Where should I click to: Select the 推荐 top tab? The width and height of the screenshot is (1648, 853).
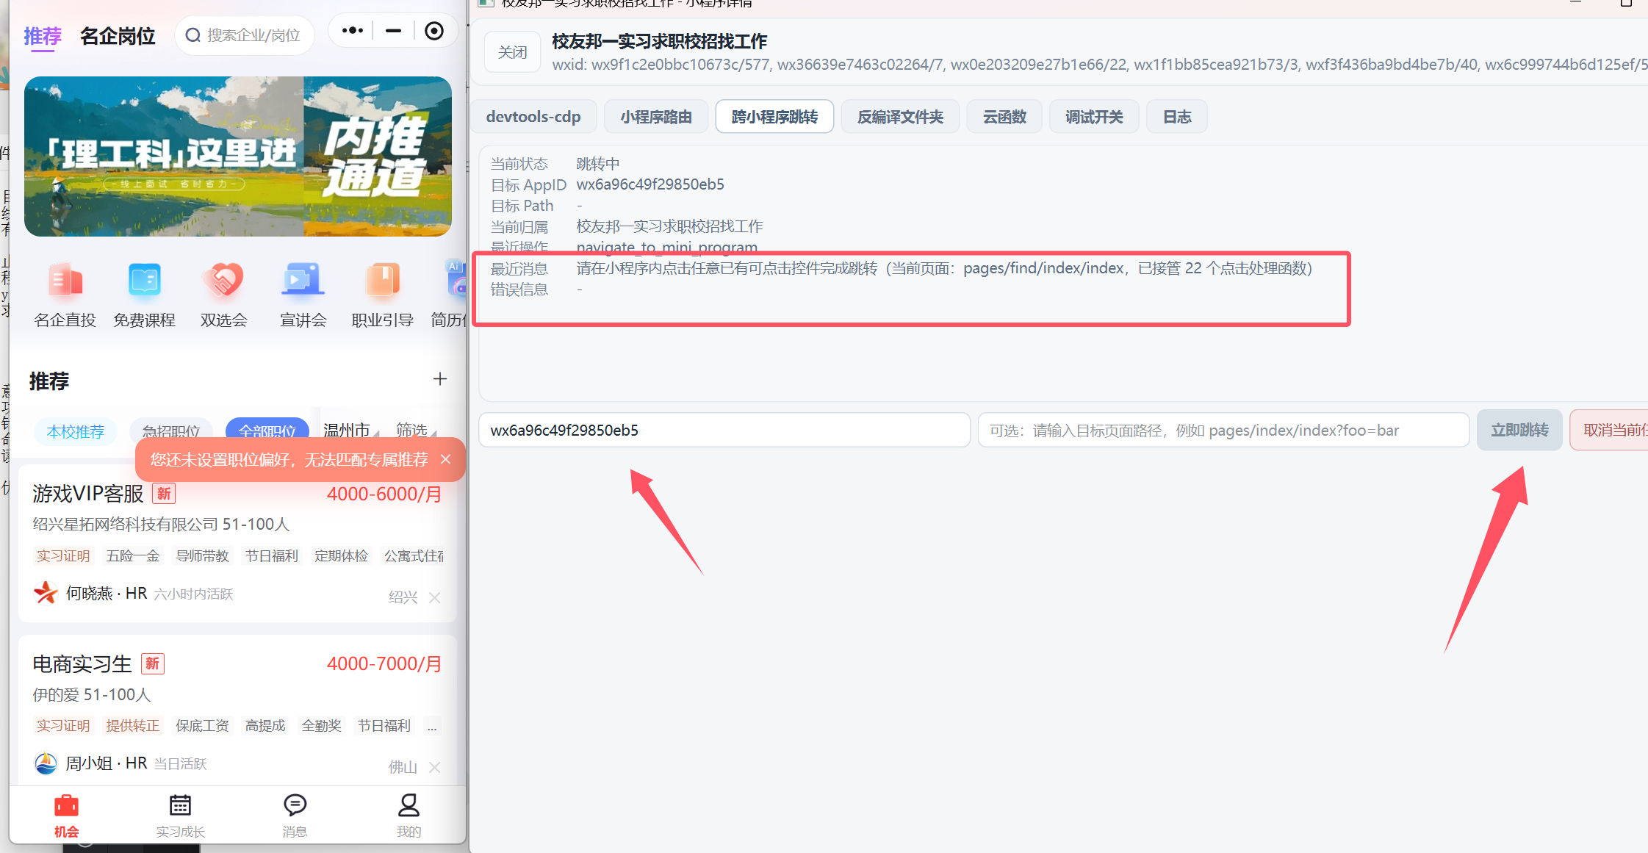point(43,36)
